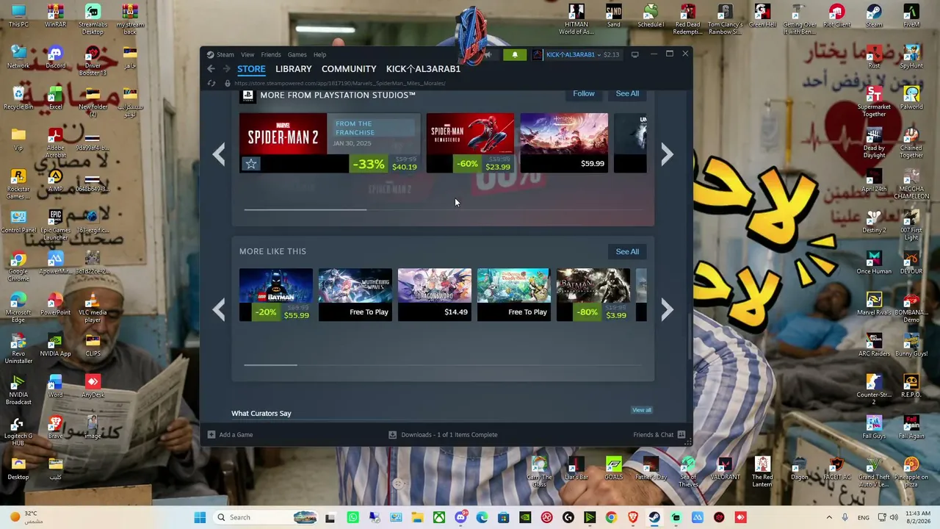
Task: Open Google Chrome from the taskbar
Action: (611, 517)
